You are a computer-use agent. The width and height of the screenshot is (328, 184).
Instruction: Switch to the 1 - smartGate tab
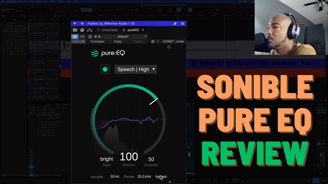107,30
